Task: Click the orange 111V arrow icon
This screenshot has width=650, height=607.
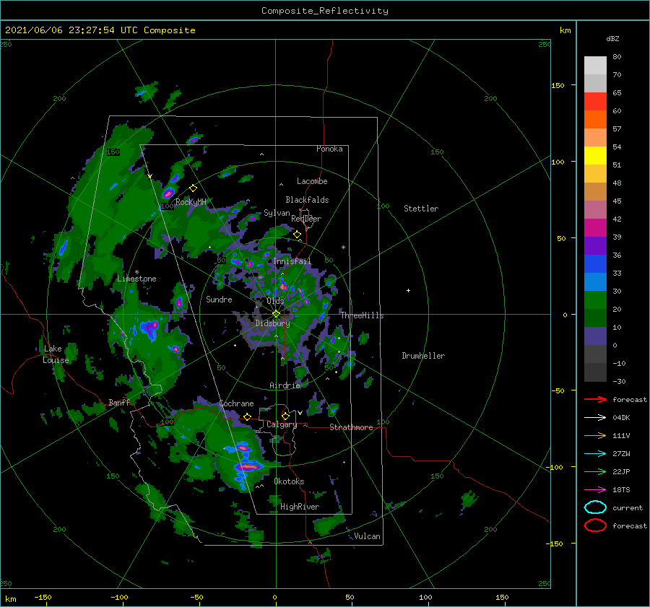Action: [x=595, y=435]
